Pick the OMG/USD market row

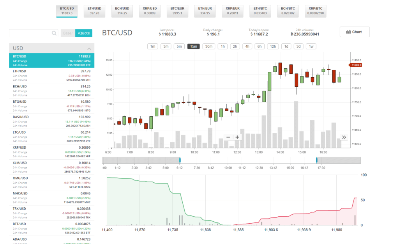(x=52, y=183)
